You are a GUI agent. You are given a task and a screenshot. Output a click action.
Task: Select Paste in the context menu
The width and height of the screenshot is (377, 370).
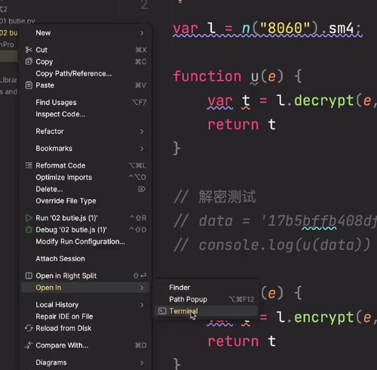pos(85,85)
